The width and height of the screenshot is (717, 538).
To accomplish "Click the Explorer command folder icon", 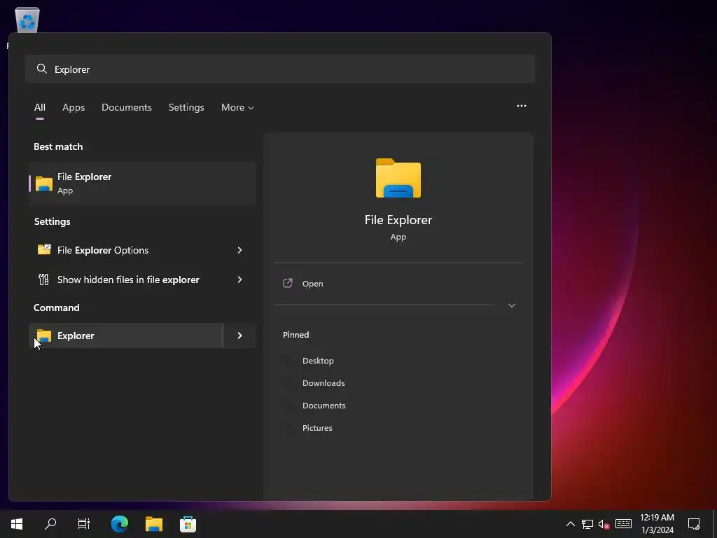I will tap(44, 336).
